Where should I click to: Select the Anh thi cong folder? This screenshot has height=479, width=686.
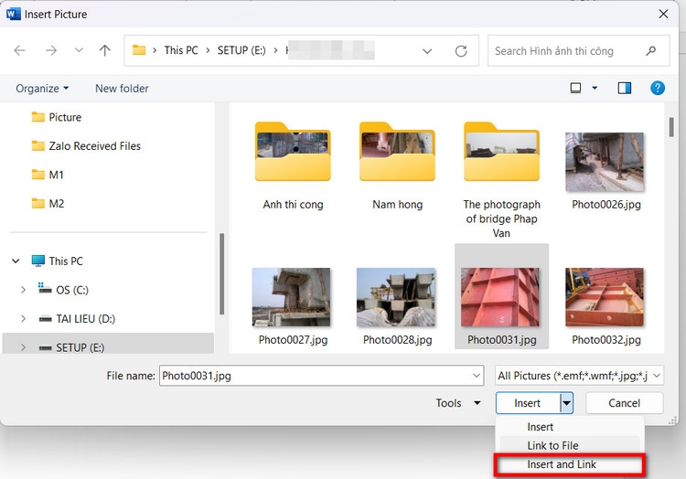point(293,166)
